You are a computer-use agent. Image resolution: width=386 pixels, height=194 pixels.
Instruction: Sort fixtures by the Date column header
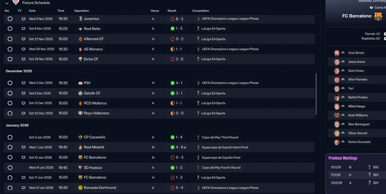pos(32,11)
